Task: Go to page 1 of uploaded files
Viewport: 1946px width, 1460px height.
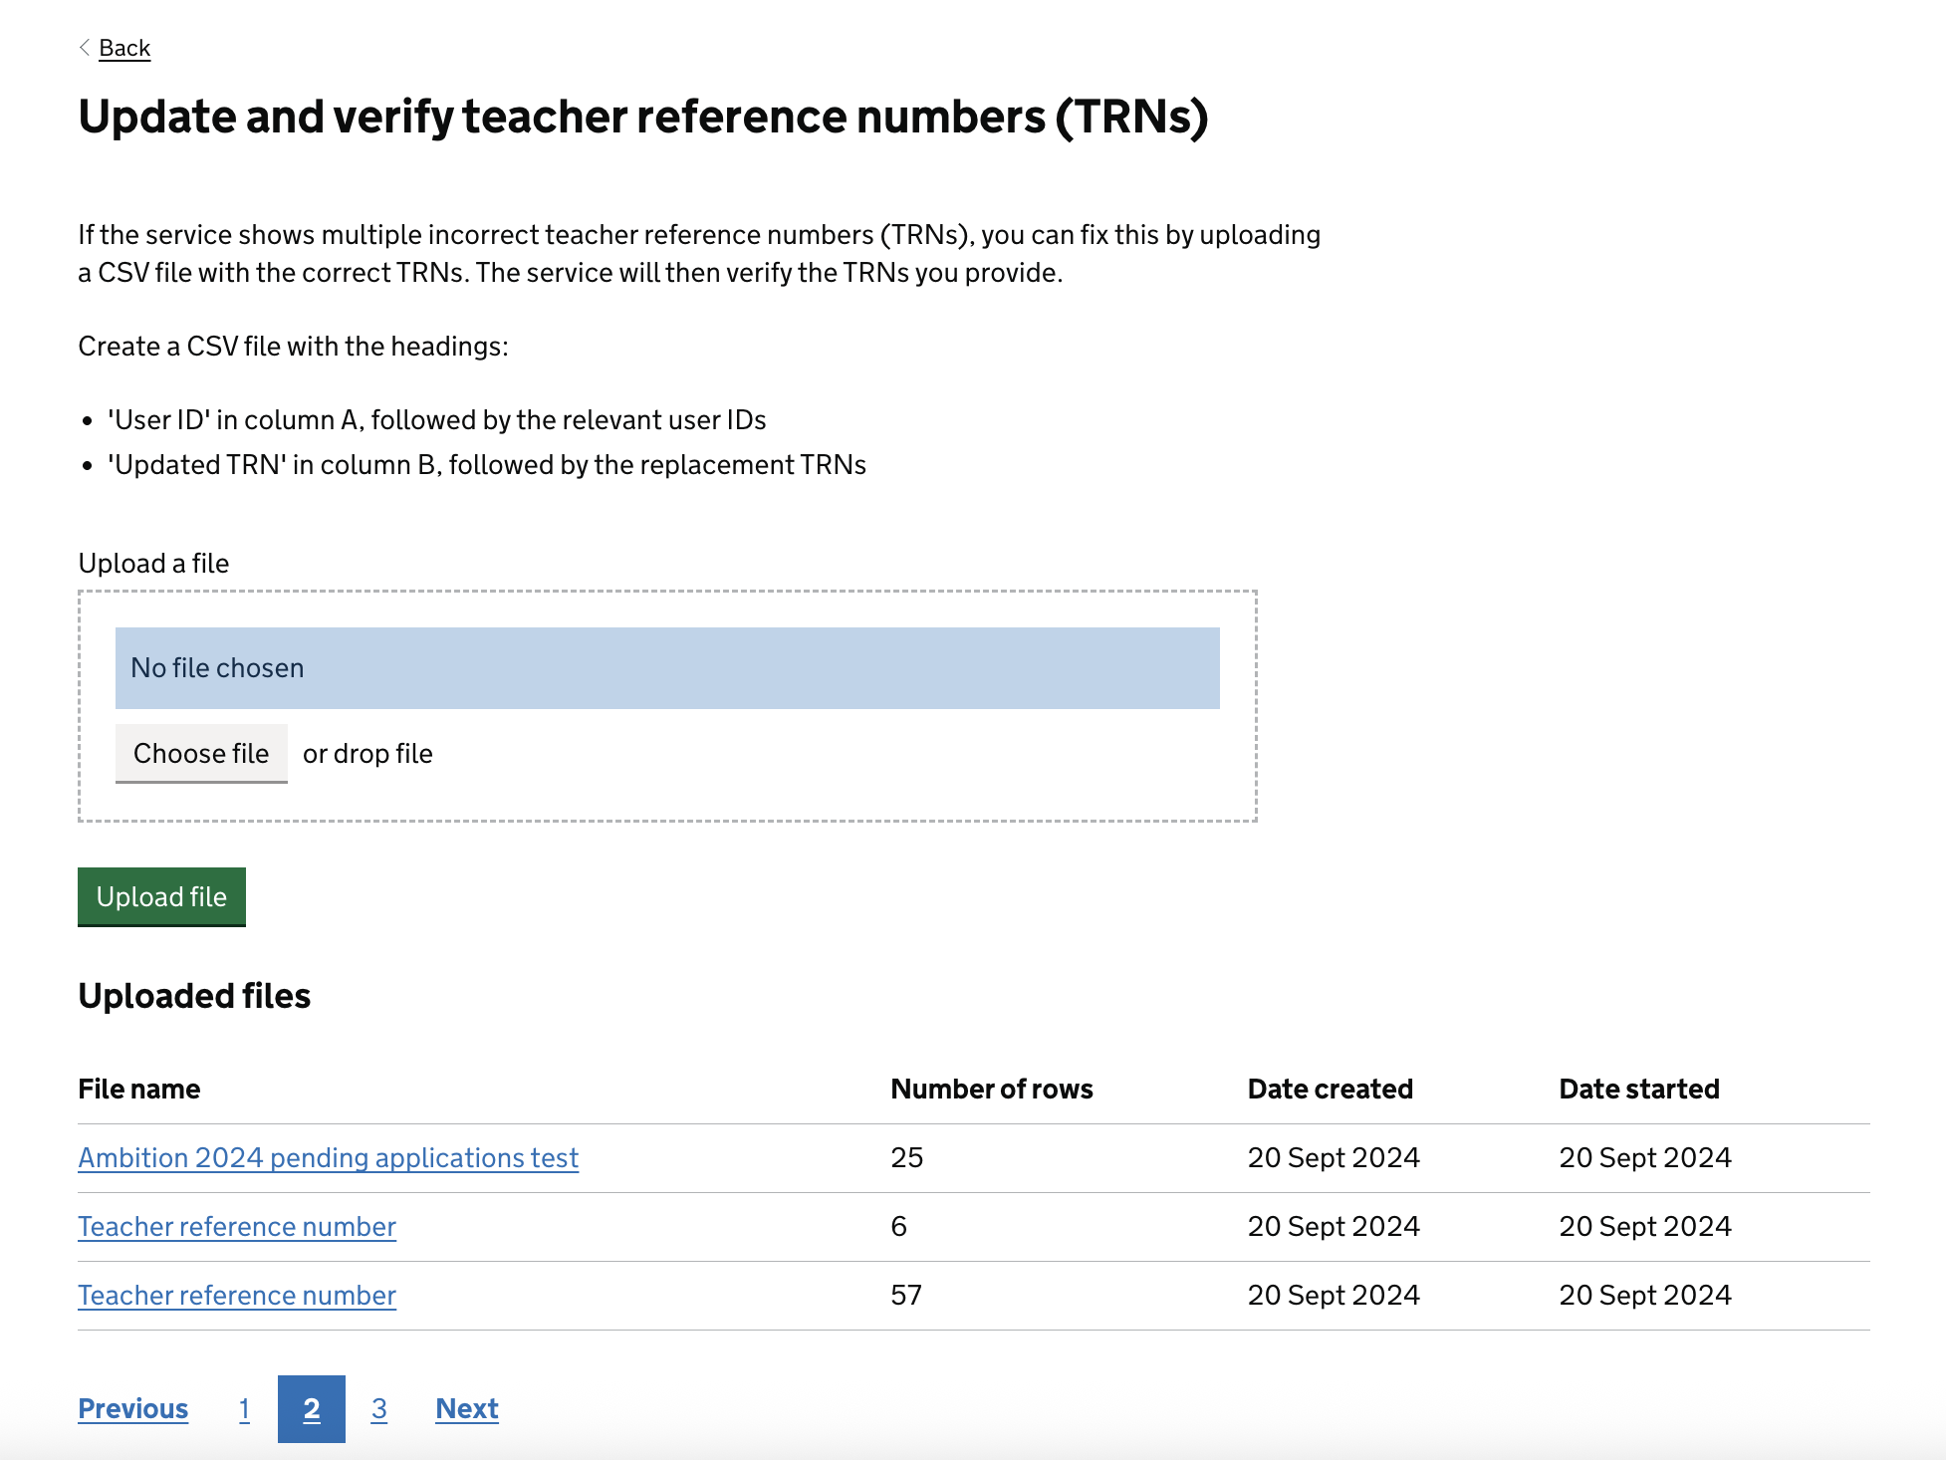Action: click(x=244, y=1408)
